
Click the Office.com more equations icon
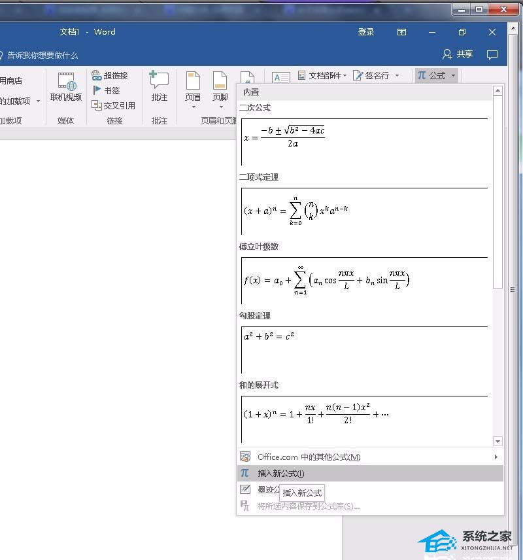coord(245,457)
